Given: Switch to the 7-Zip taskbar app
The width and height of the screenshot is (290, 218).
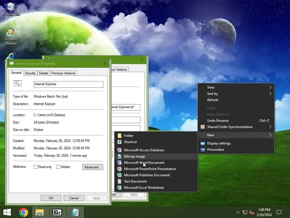Looking at the screenshot, I should click(57, 212).
